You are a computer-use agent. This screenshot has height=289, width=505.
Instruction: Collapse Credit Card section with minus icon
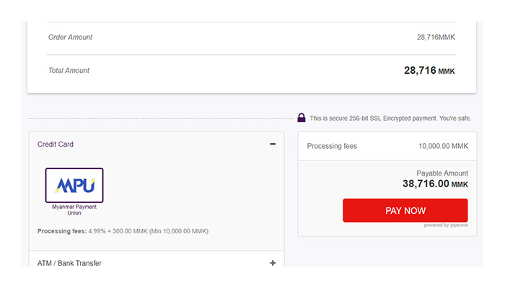tap(273, 144)
